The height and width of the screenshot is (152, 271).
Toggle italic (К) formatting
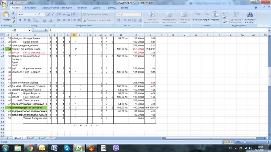pyautogui.click(x=25, y=20)
